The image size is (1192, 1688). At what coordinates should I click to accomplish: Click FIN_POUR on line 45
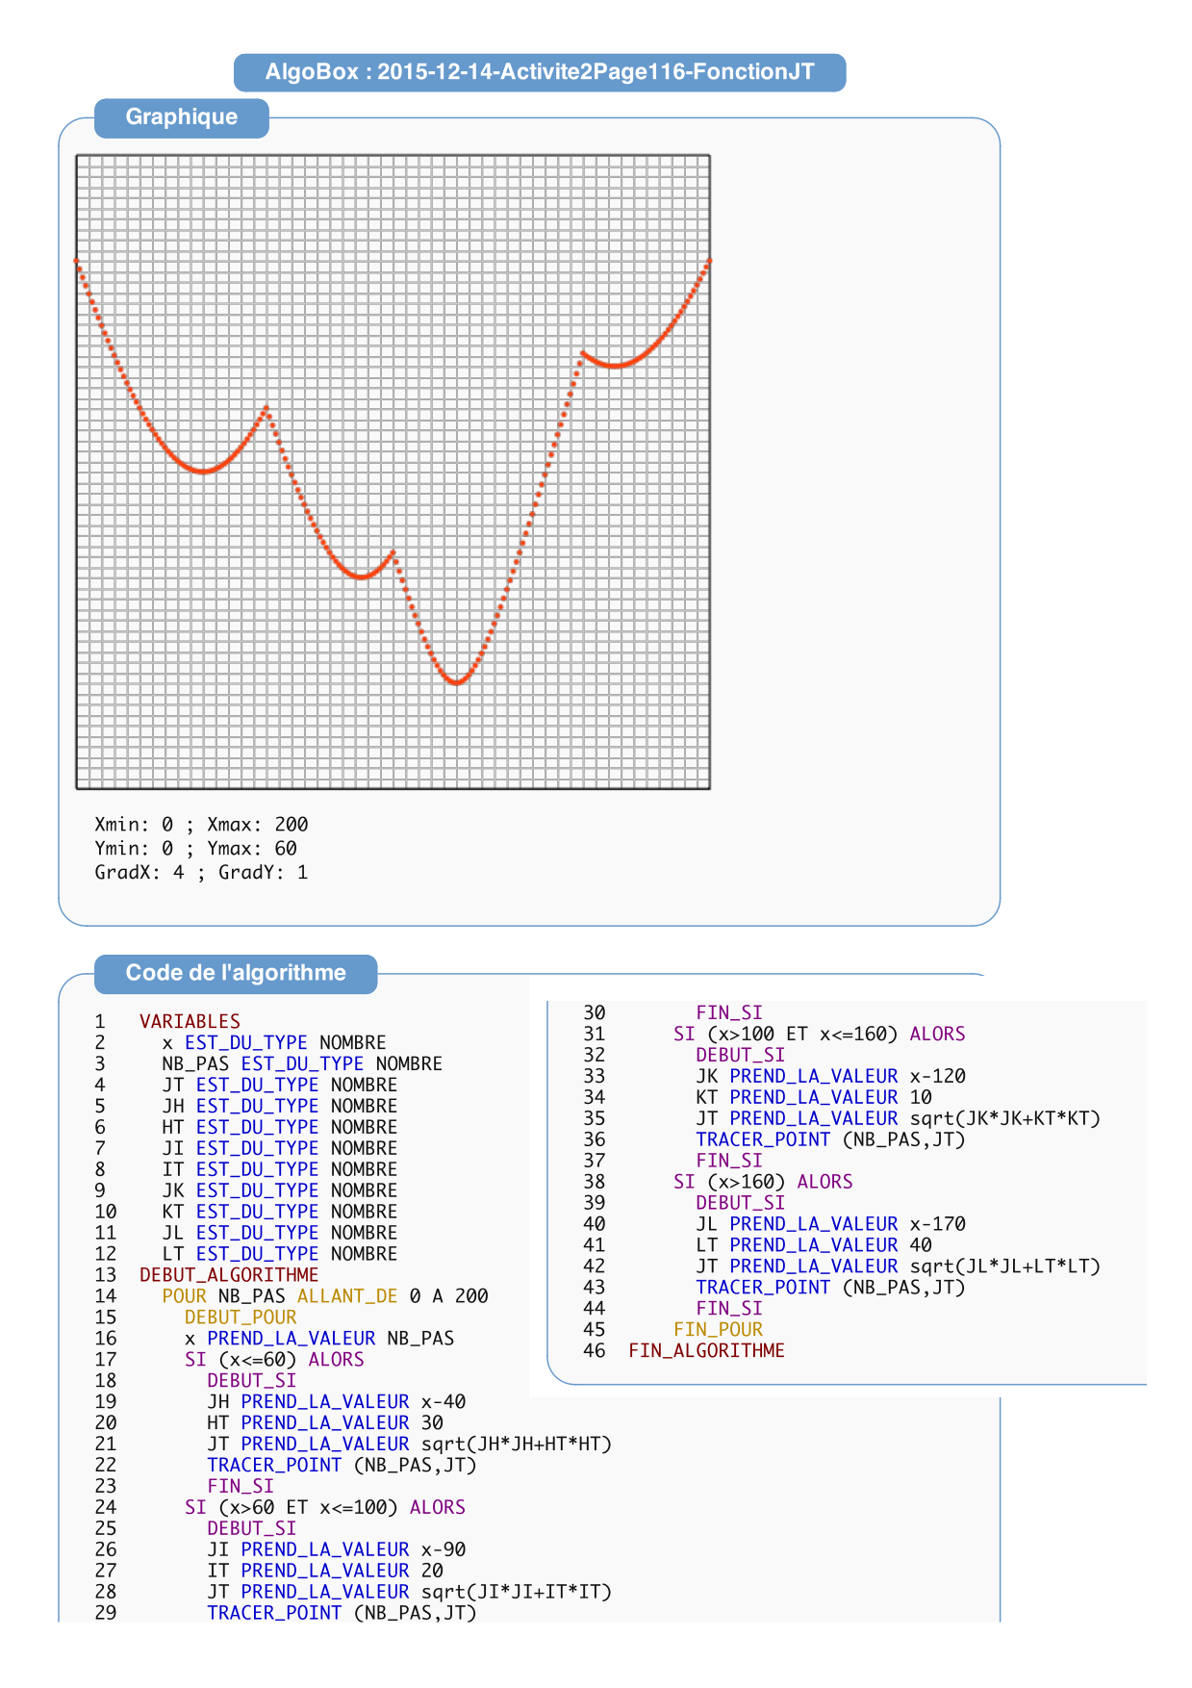pos(718,1330)
